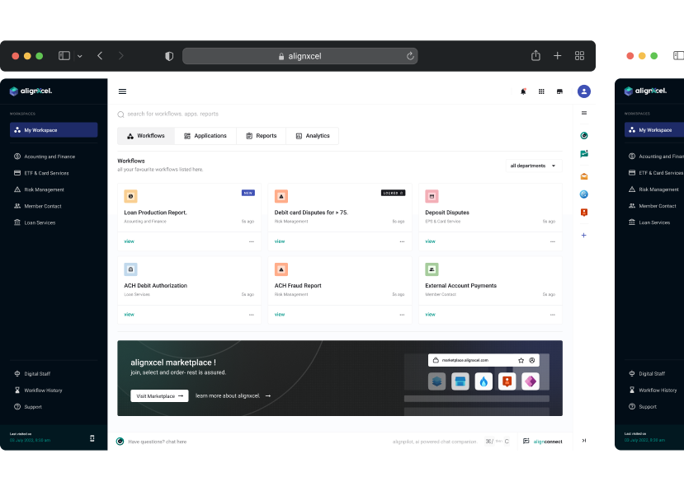Click view link on Deposit Disputes card
Screen dimensions: 684x491
click(430, 241)
